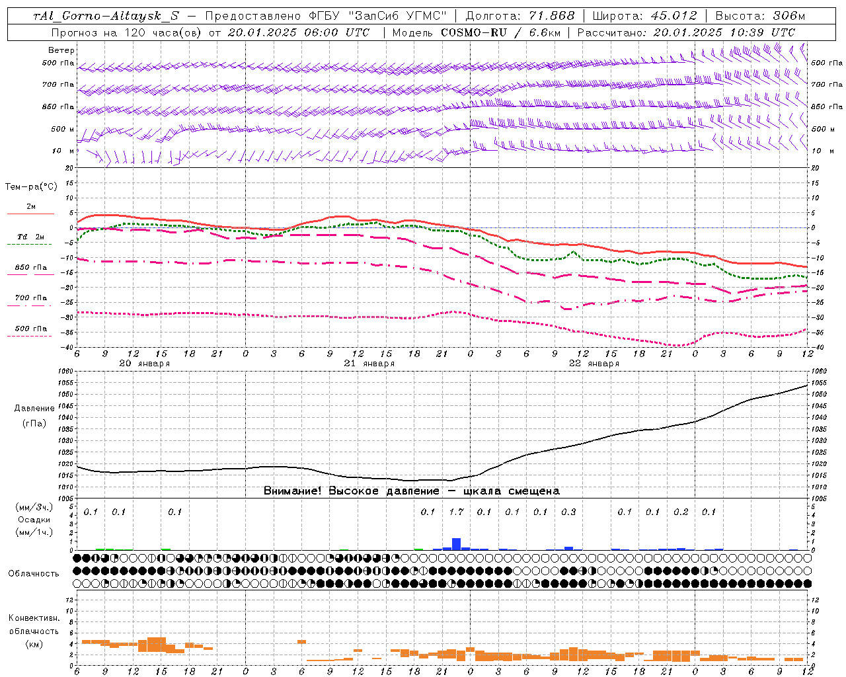Click the 22 января date label
Screen dimensions: 846x677
594,364
